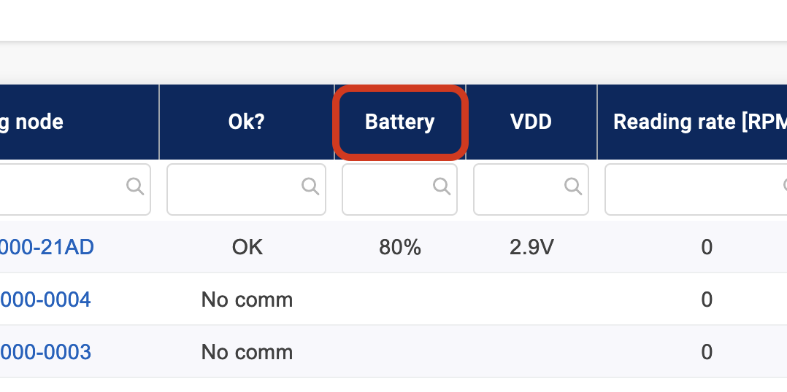Screen dimensions: 787x392
Task: Sort by the Battery column header
Action: point(399,122)
